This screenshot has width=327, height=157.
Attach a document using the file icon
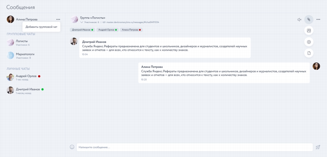309,53
